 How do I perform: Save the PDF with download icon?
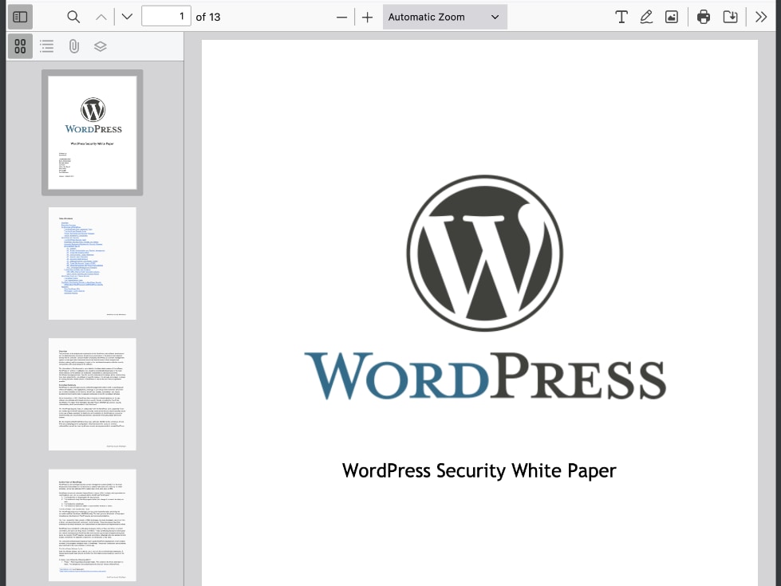point(730,17)
